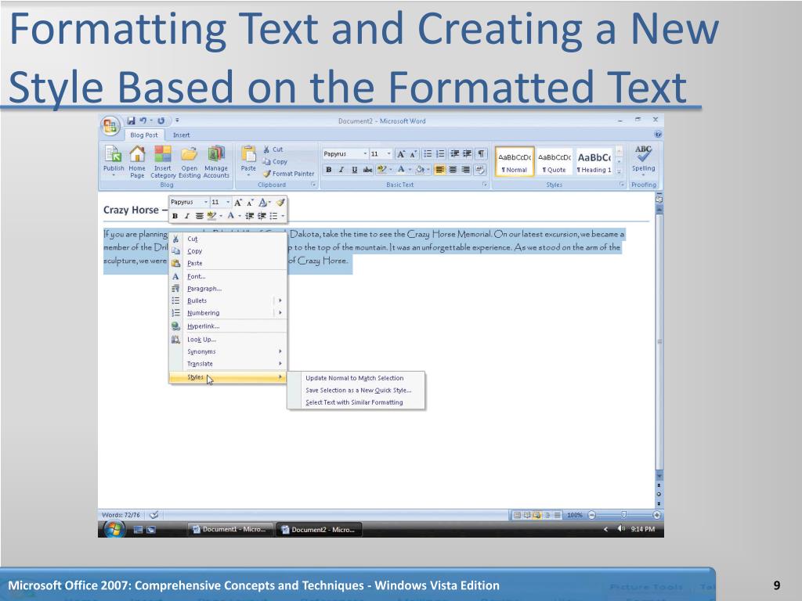Click Copy in the ribbon Clipboard group
The width and height of the screenshot is (802, 601).
click(275, 161)
